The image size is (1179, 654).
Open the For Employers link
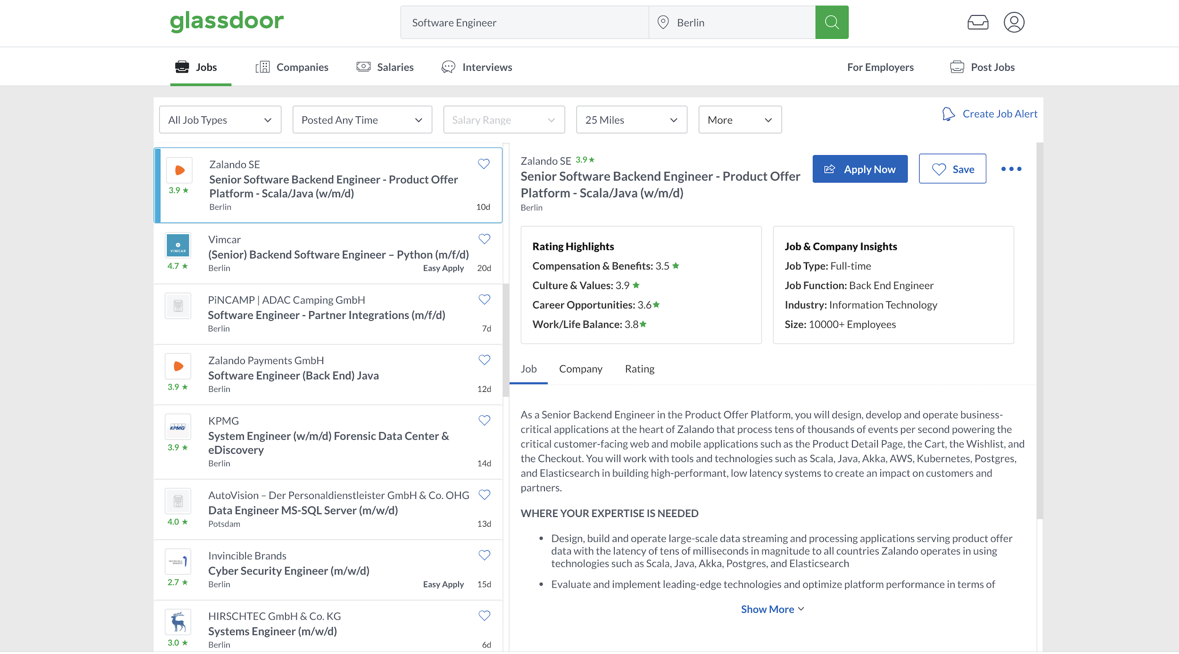(880, 67)
